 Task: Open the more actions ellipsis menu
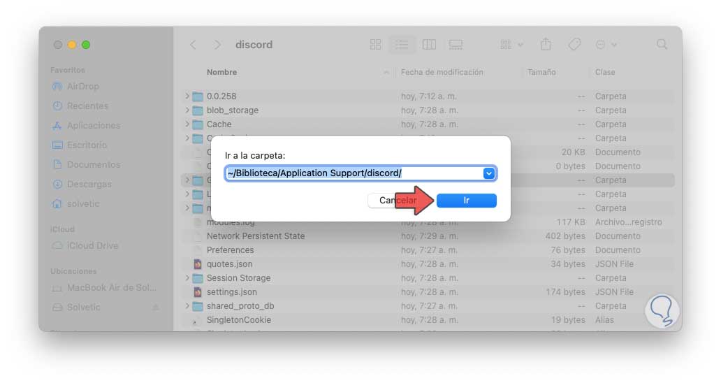[606, 45]
